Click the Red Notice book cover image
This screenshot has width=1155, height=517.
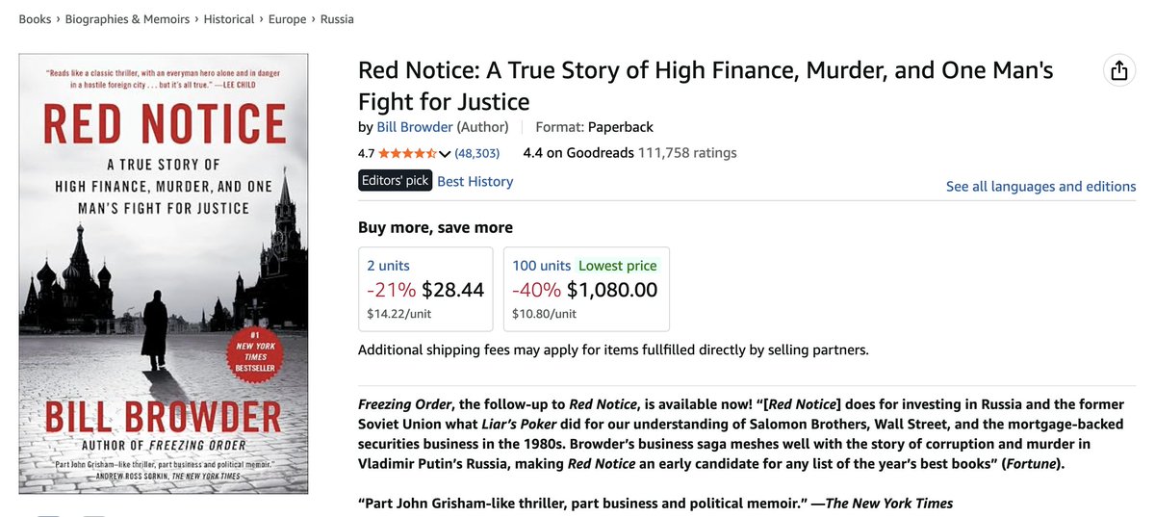tap(164, 273)
